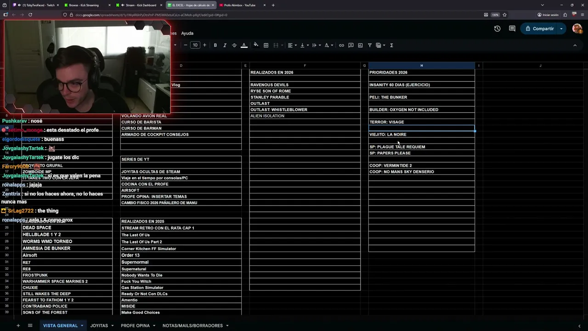The image size is (588, 331).
Task: Click the browser address bar URL
Action: [151, 15]
